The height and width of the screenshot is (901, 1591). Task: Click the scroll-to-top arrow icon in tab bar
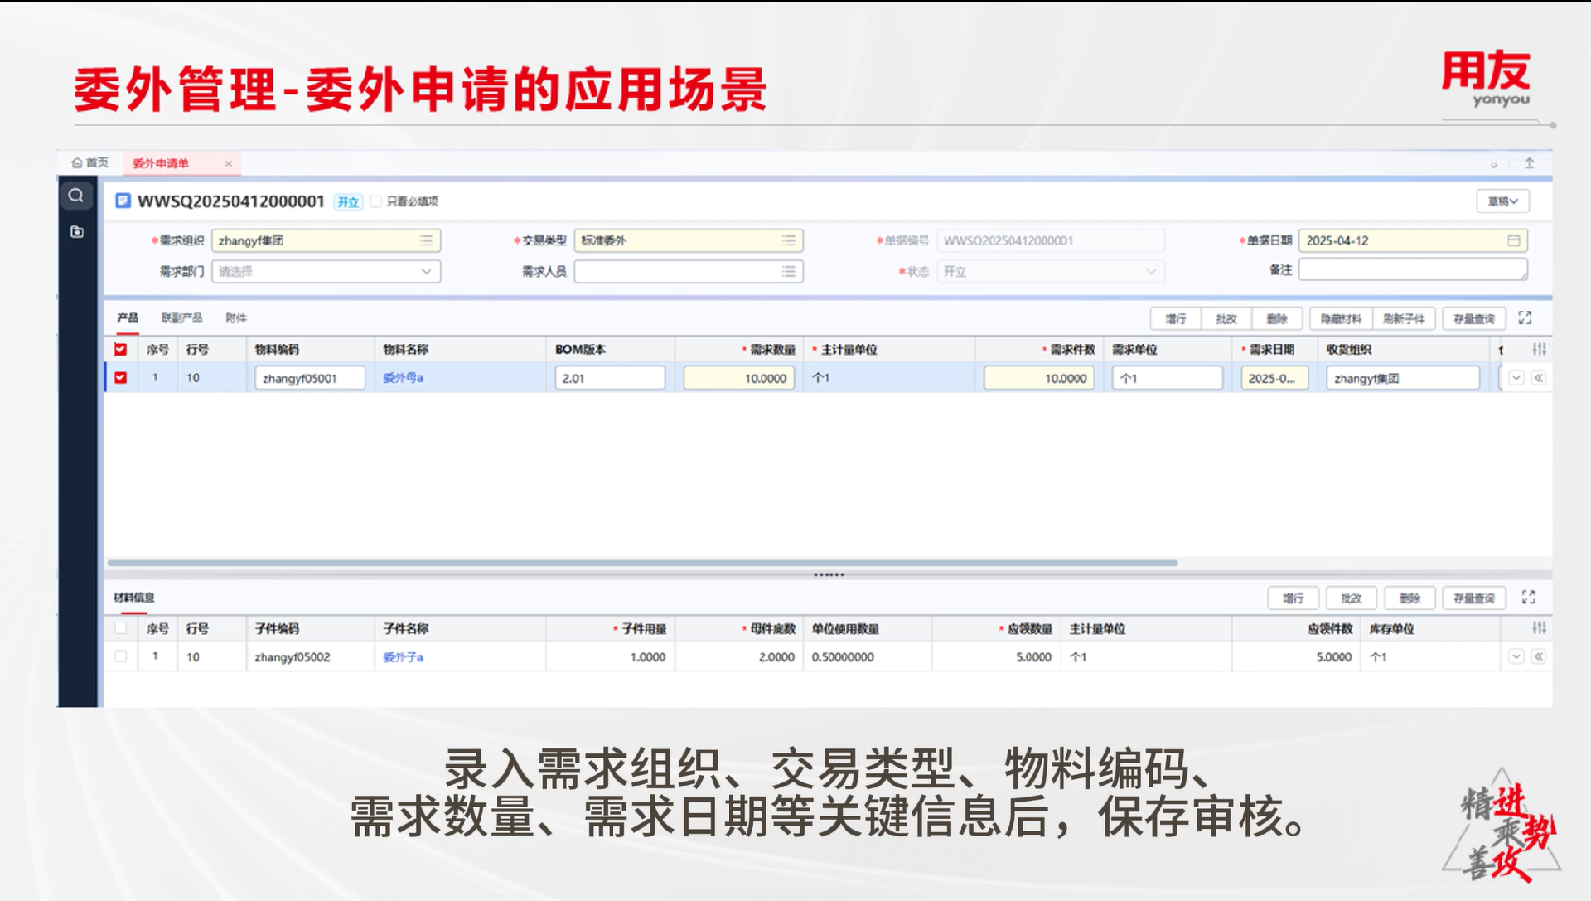[1530, 163]
